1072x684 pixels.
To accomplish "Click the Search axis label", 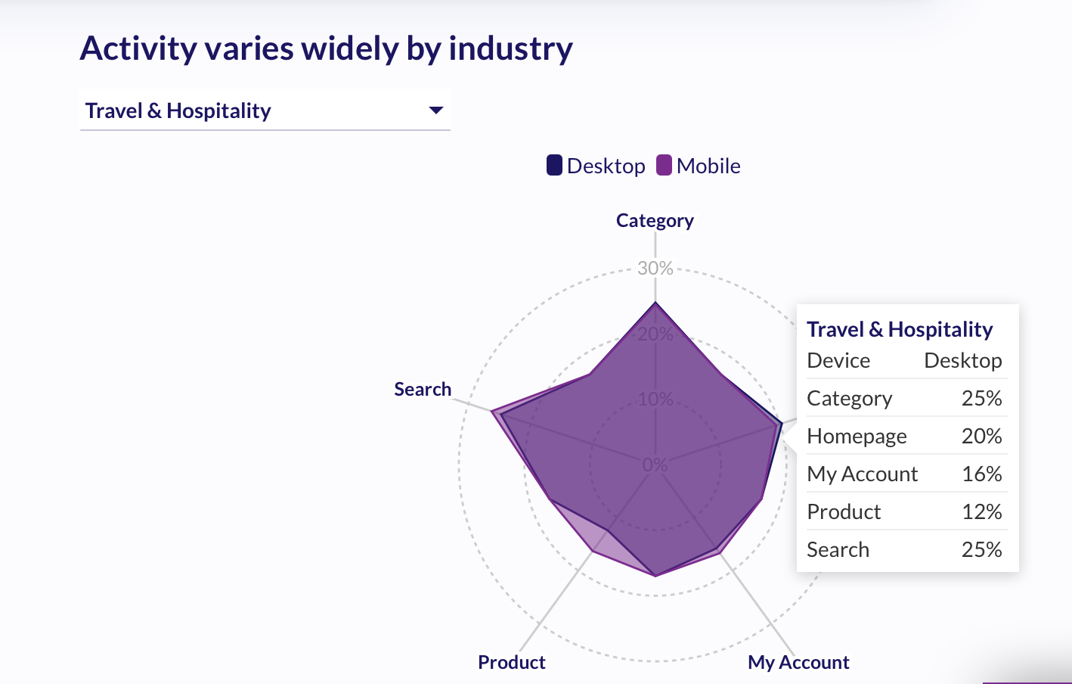I will pos(423,389).
